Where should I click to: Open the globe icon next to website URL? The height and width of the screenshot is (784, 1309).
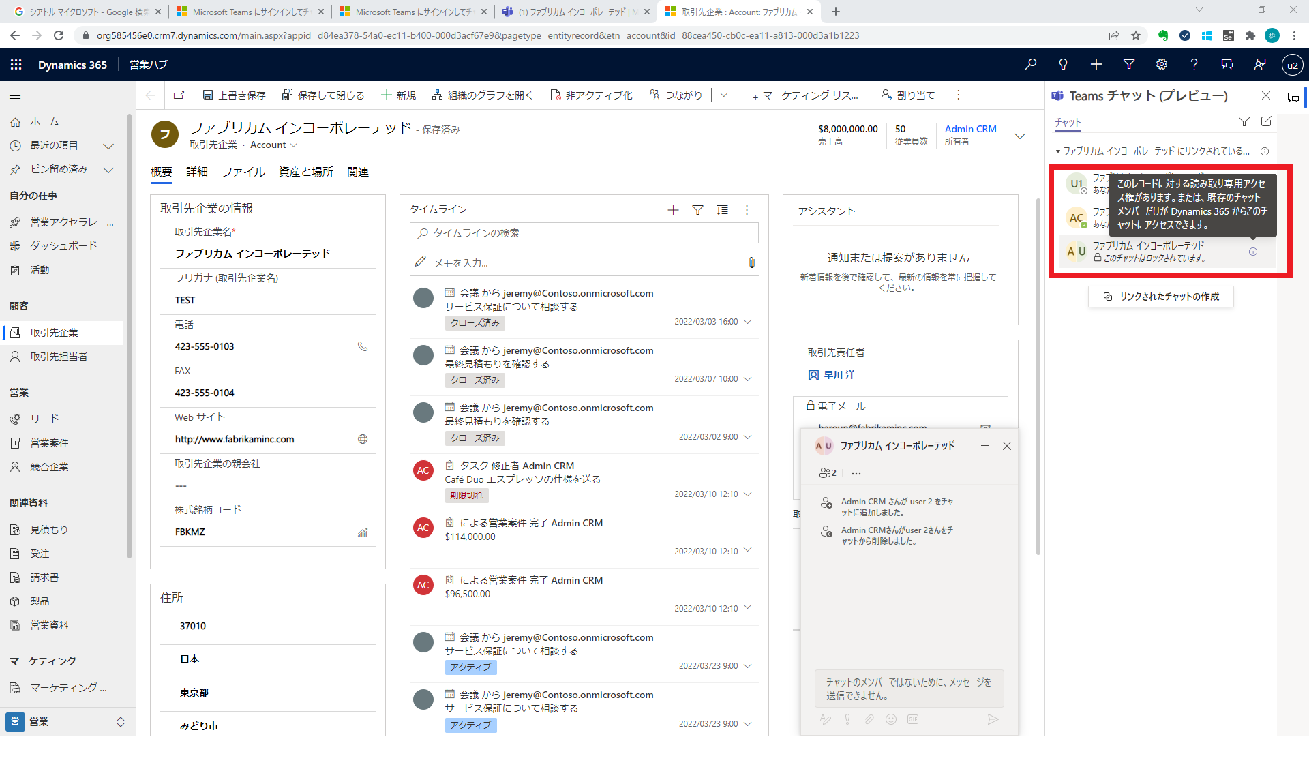pyautogui.click(x=363, y=439)
